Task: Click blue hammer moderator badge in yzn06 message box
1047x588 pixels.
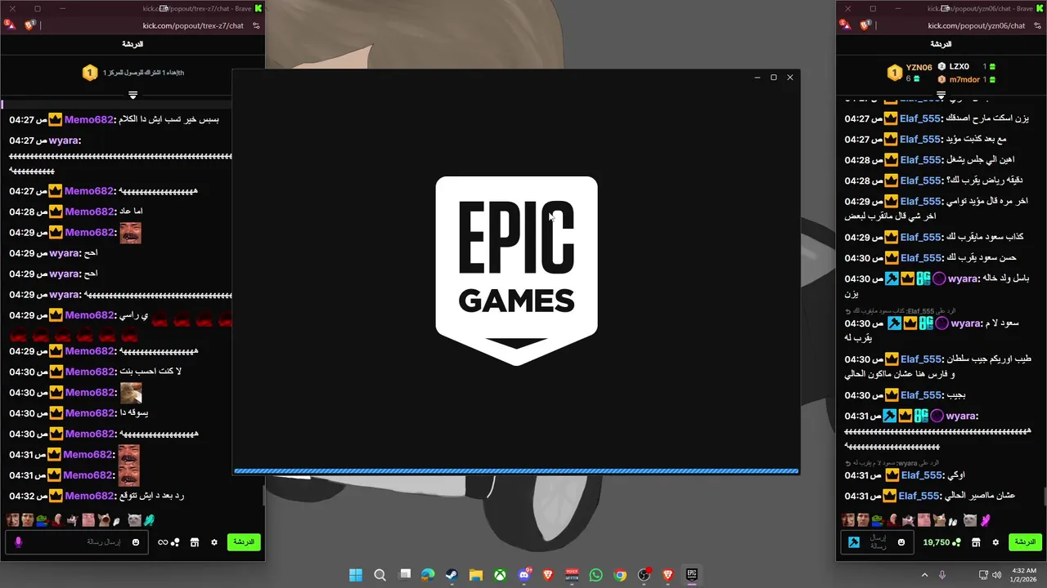Action: coord(854,542)
